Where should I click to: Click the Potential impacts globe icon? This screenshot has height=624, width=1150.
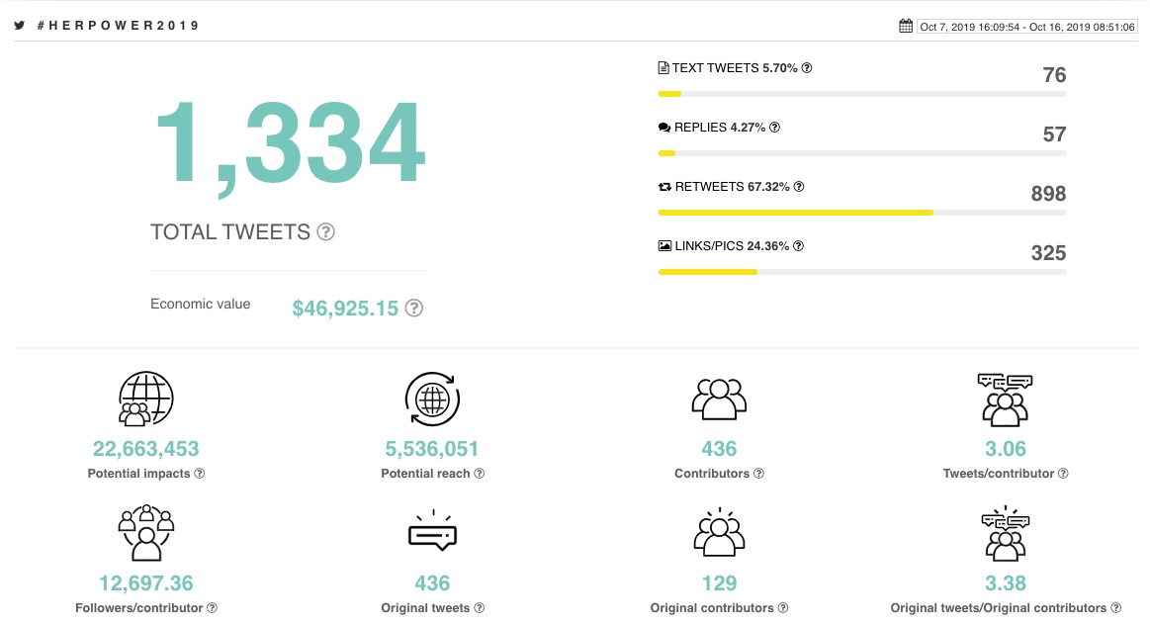tap(145, 398)
